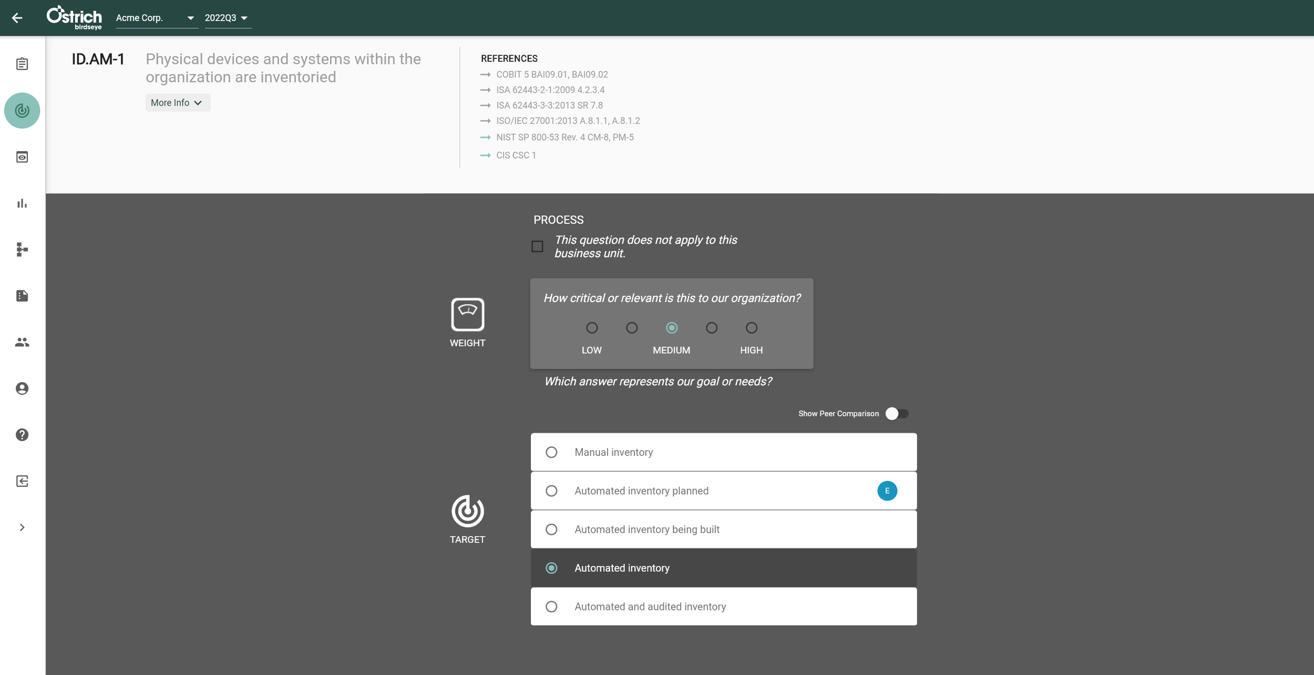Screen dimensions: 1314x675
Task: Open the 2022Q3 period dropdown
Action: click(x=227, y=18)
